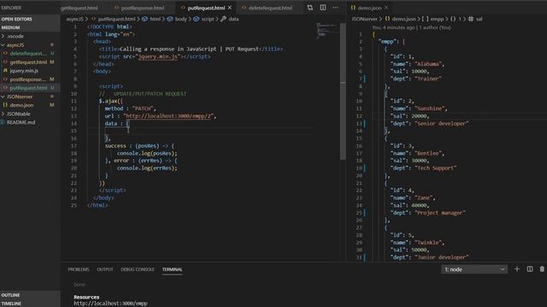Split the terminal using split icon

point(530,269)
